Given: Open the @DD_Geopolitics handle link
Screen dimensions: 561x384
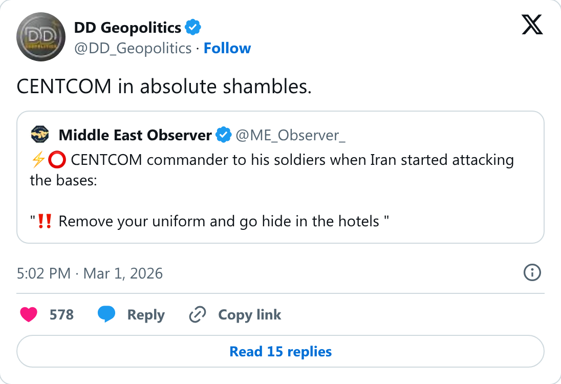Looking at the screenshot, I should [133, 48].
